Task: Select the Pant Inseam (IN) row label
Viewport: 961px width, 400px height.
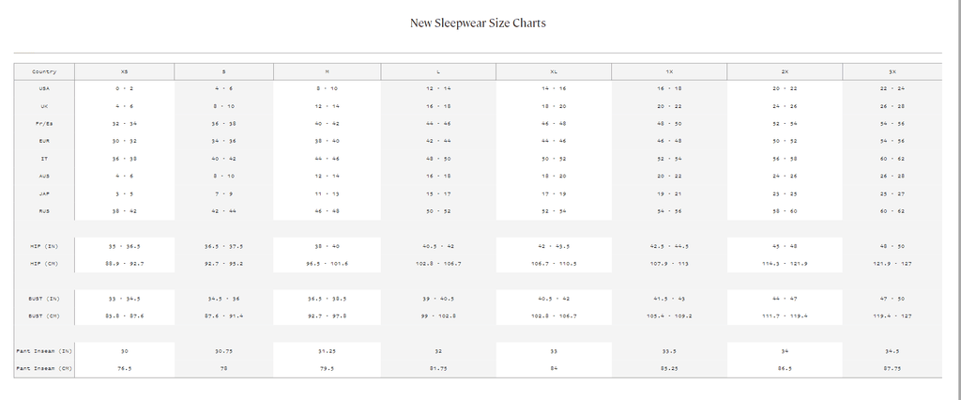Action: [x=44, y=351]
